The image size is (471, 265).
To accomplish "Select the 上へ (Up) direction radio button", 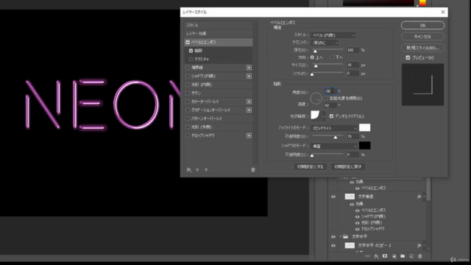I will [312, 57].
